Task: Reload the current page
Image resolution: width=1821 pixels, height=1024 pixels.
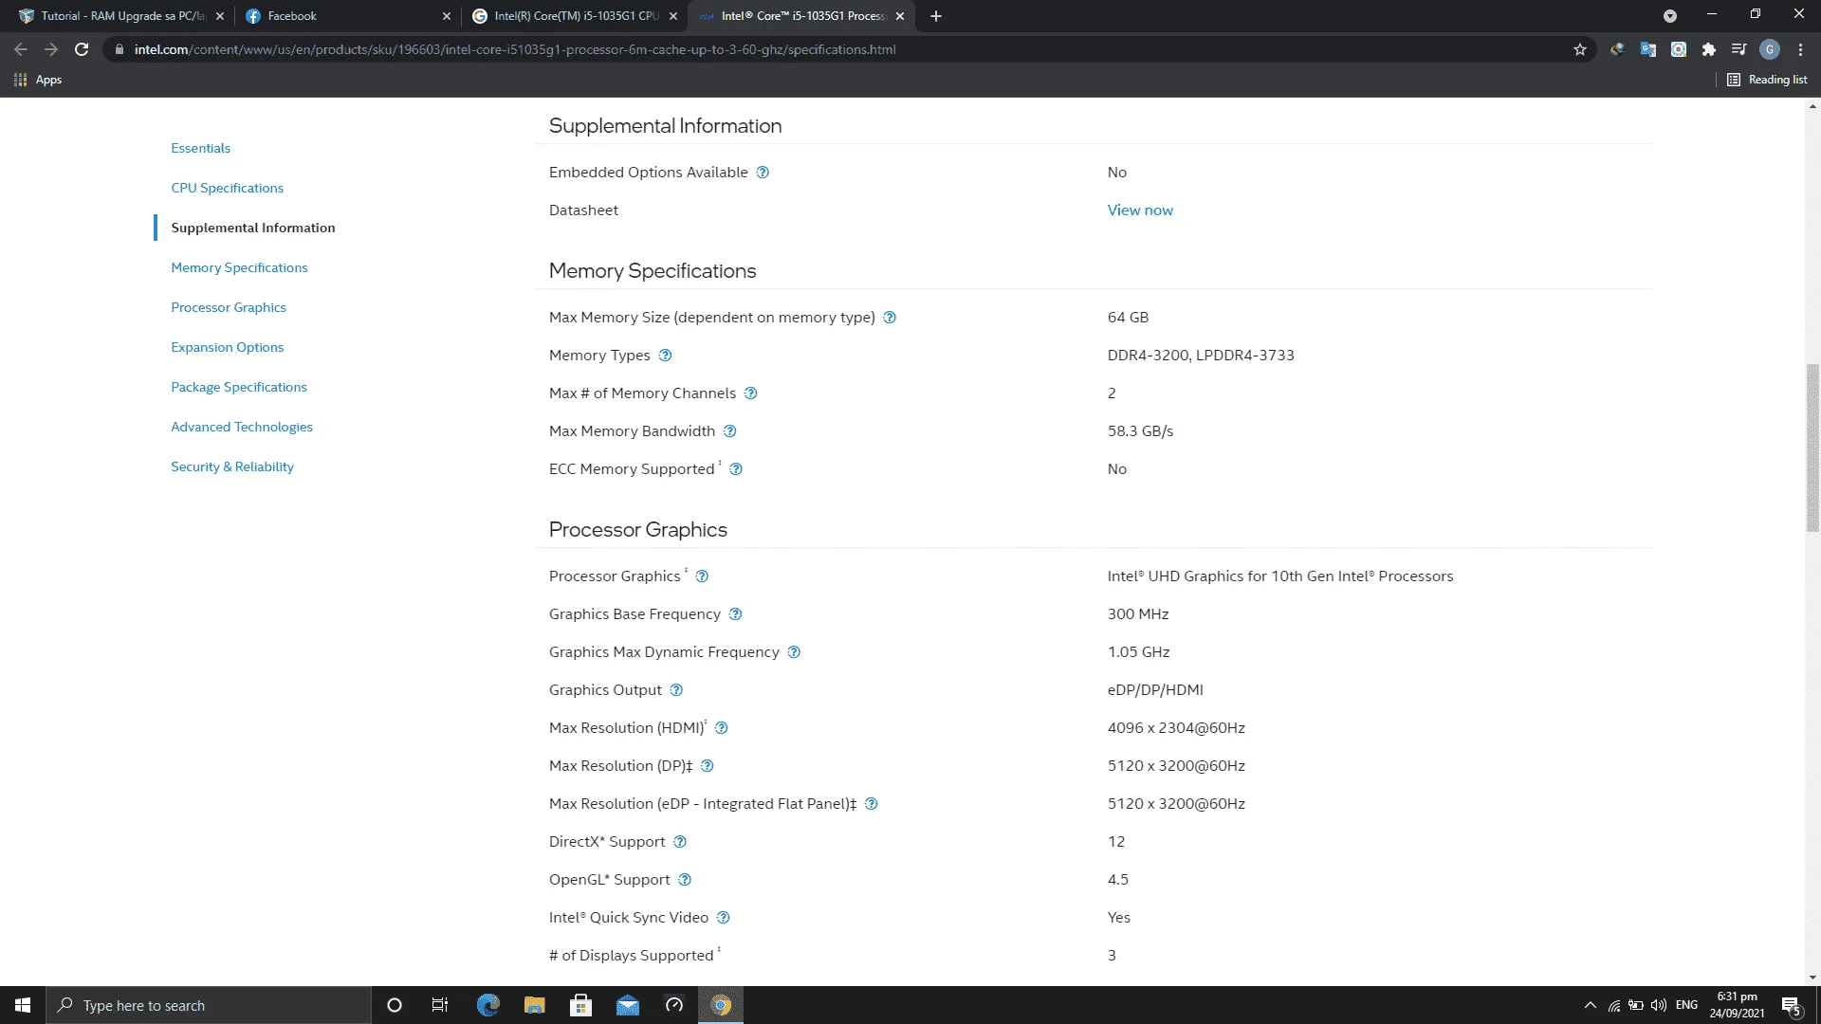Action: coord(82,49)
